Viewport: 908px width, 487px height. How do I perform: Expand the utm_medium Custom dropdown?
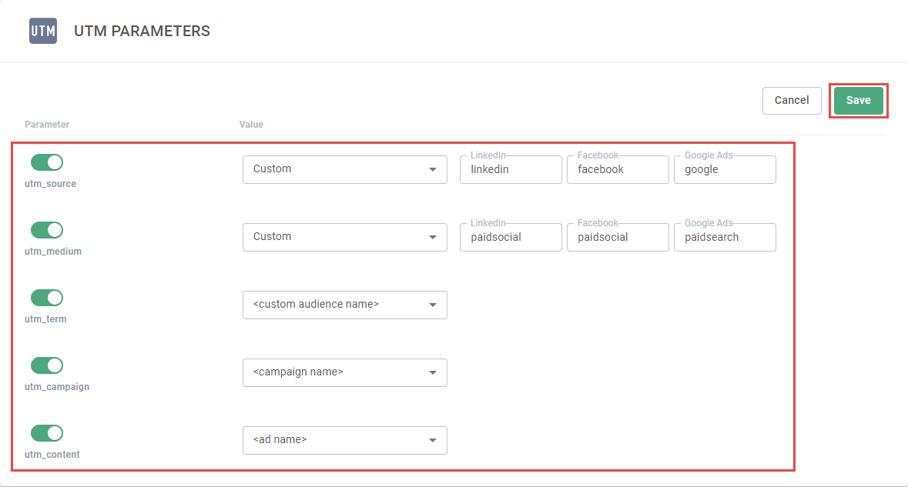coord(344,237)
